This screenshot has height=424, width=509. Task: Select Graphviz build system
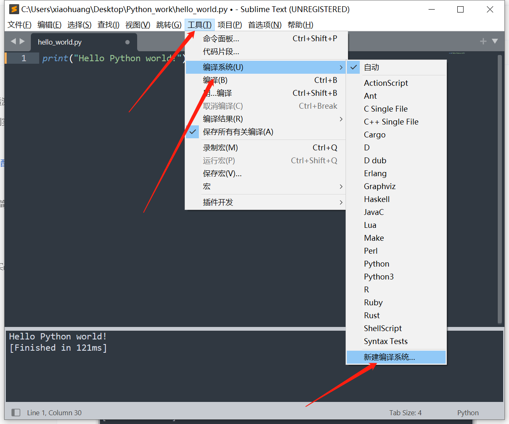click(396, 186)
